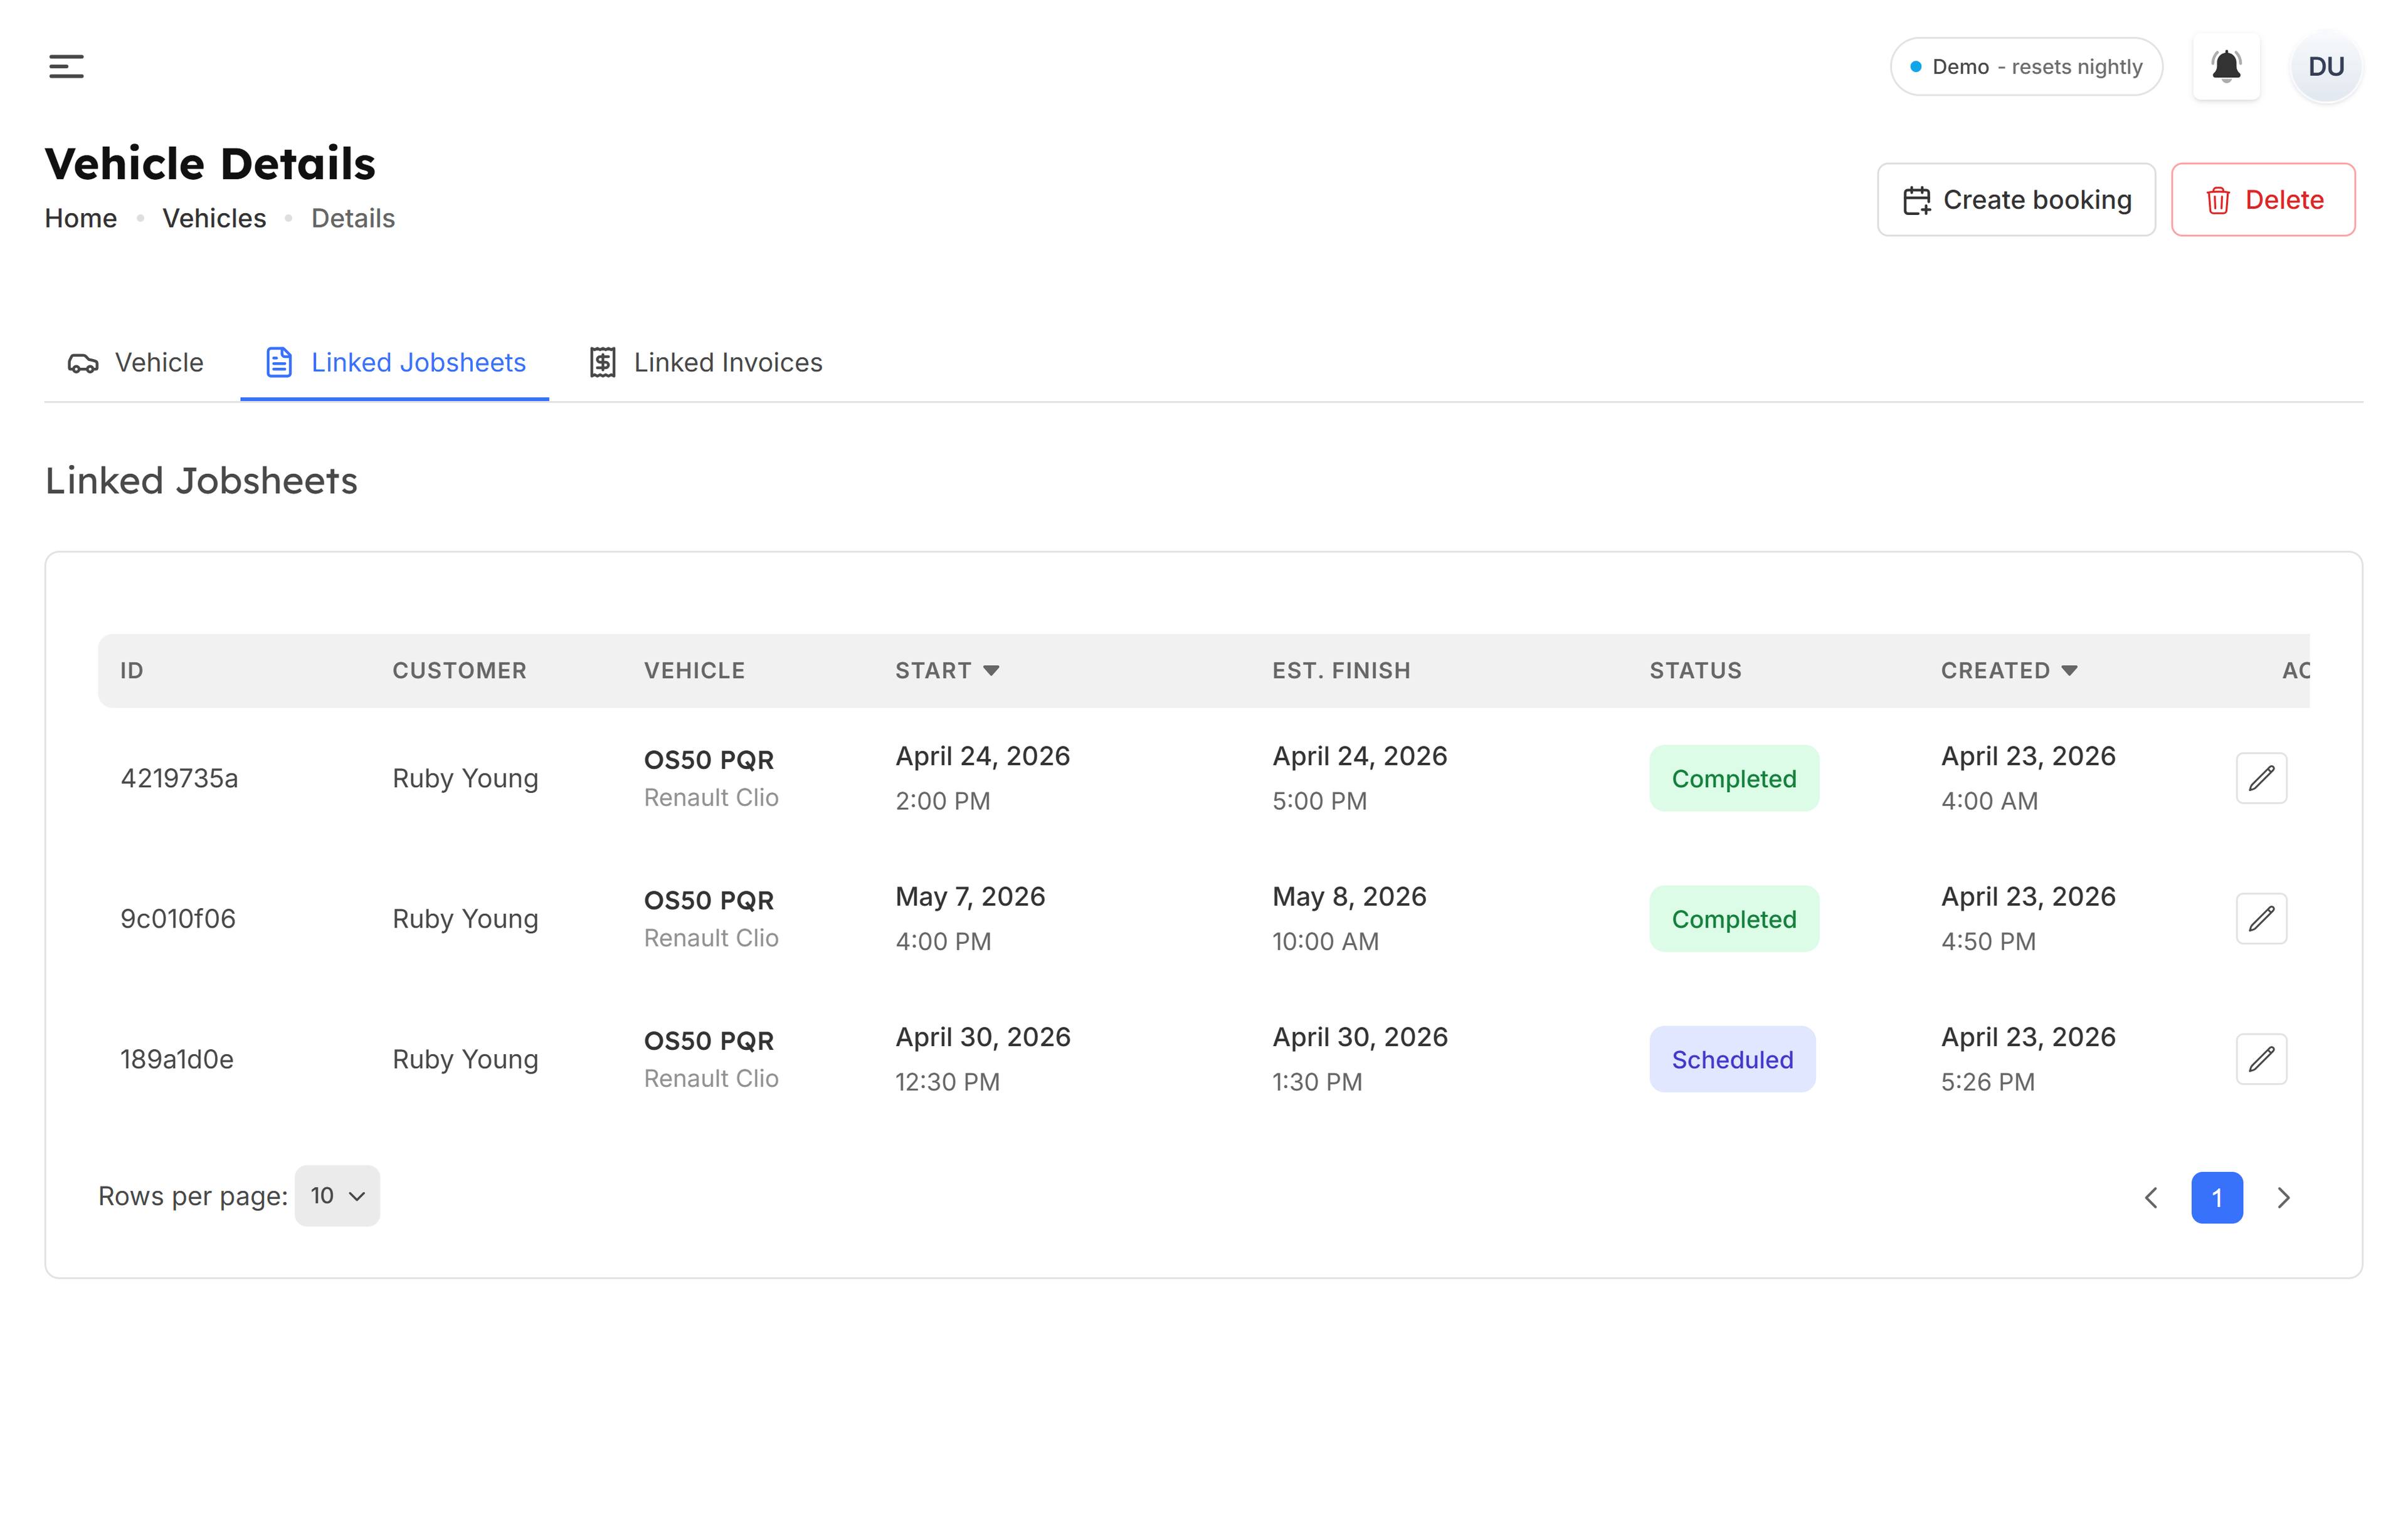Click Completed status of jobsheet 4219735a
Screen dimensions: 2408x1523
pos(1734,778)
